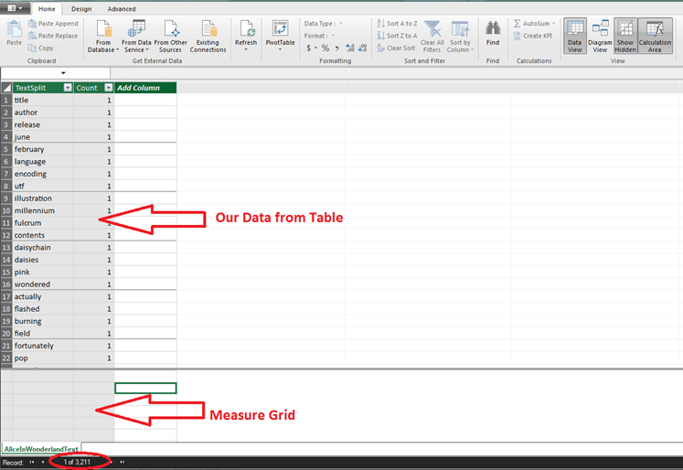Viewport: 683px width, 470px height.
Task: Click the Clear All Filters icon
Action: [432, 31]
